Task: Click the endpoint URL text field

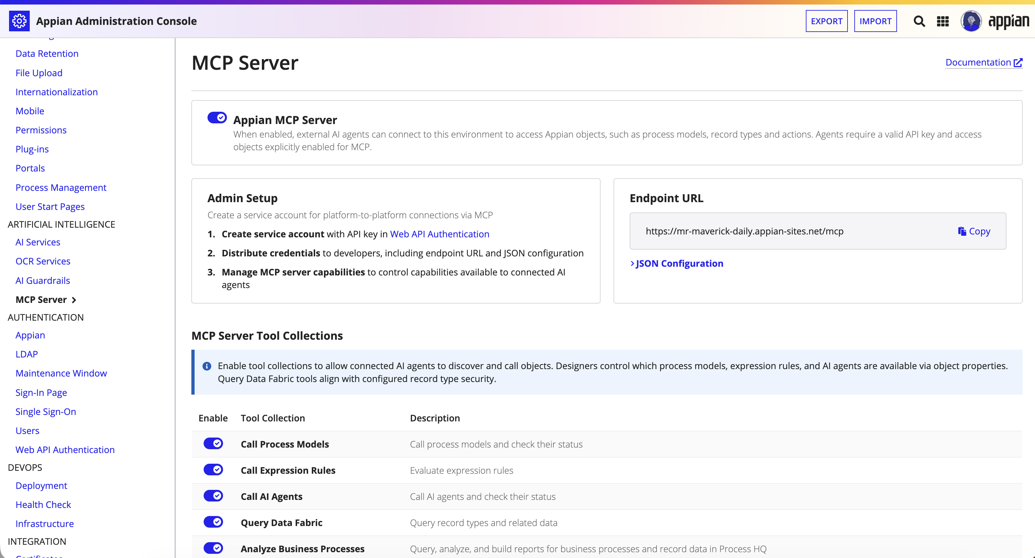Action: [818, 231]
